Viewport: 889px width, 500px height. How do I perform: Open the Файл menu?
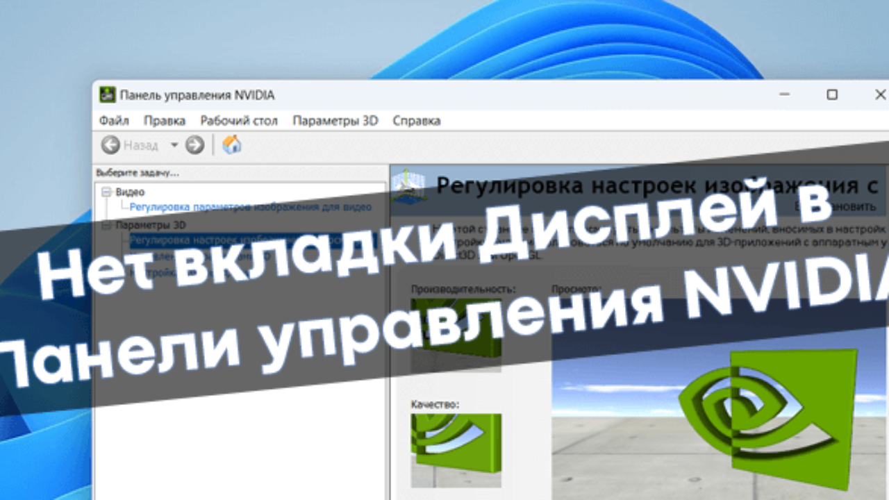click(114, 120)
